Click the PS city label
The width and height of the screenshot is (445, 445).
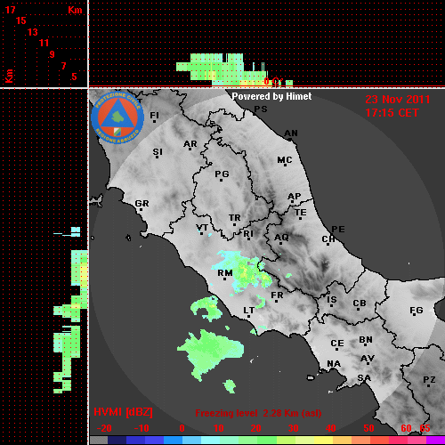261,109
